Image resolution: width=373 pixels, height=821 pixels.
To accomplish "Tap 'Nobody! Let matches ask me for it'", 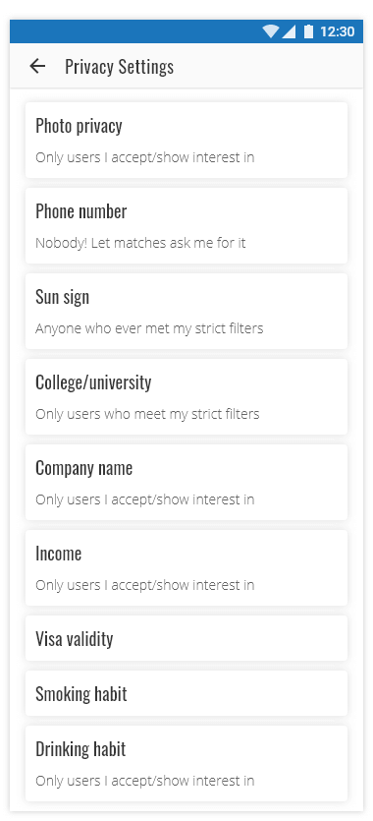I will pos(140,243).
